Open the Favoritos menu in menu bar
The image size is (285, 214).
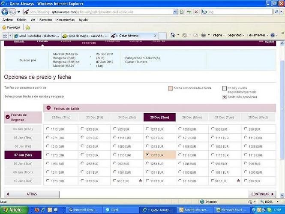point(46,20)
